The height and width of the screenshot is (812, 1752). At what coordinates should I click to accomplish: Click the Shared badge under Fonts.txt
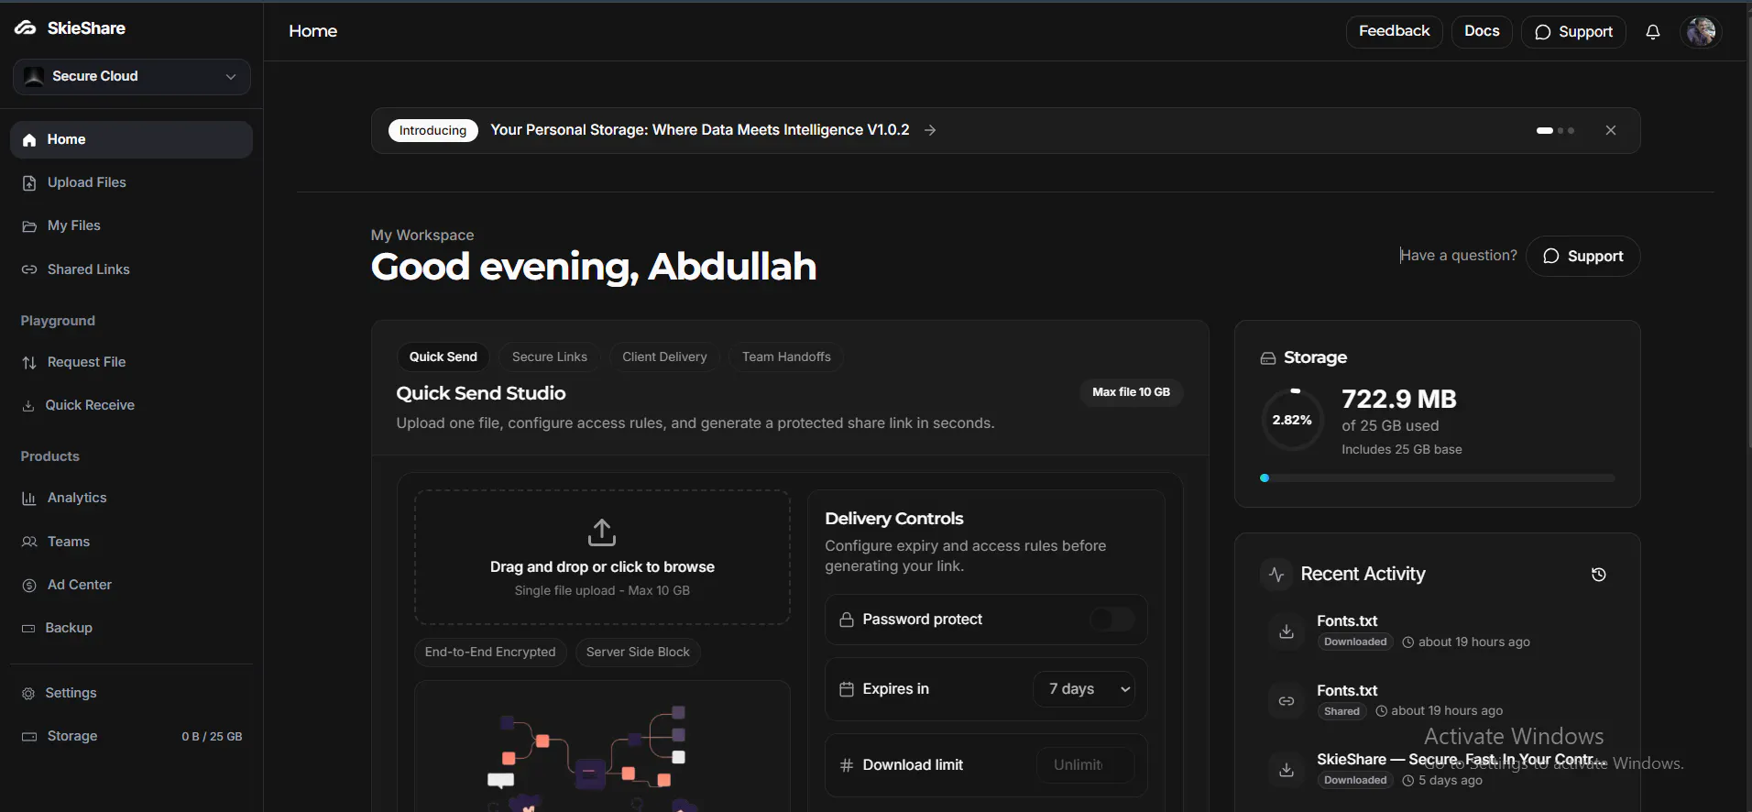[x=1341, y=712]
